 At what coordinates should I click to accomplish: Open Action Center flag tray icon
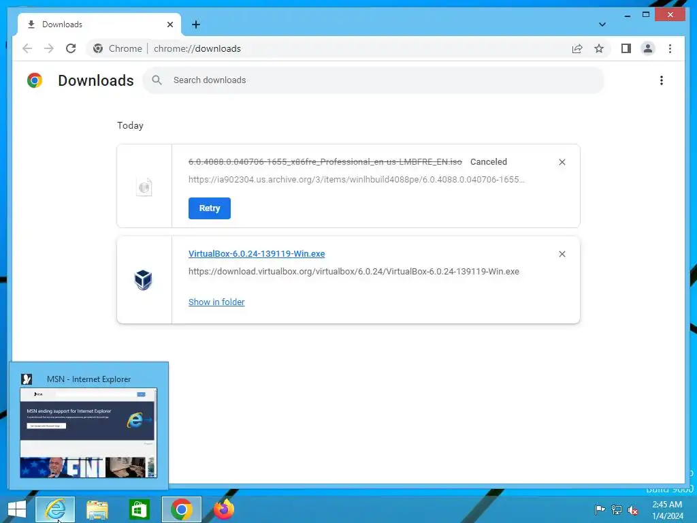coord(600,509)
